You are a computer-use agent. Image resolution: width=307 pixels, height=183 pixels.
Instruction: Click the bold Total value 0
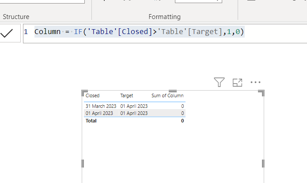coord(182,121)
